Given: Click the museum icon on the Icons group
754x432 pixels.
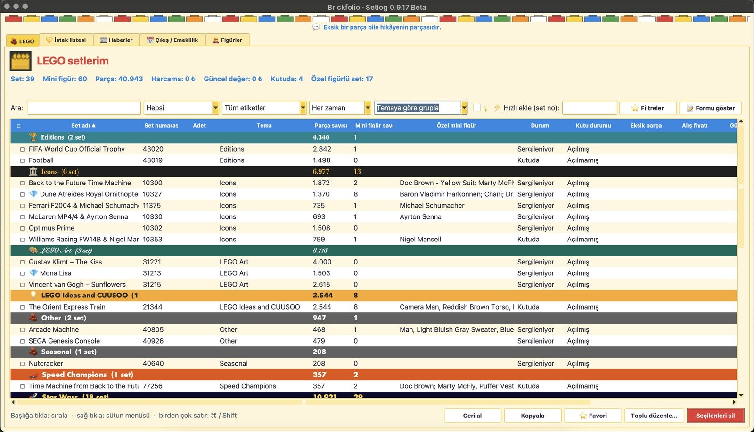Looking at the screenshot, I should tap(33, 171).
